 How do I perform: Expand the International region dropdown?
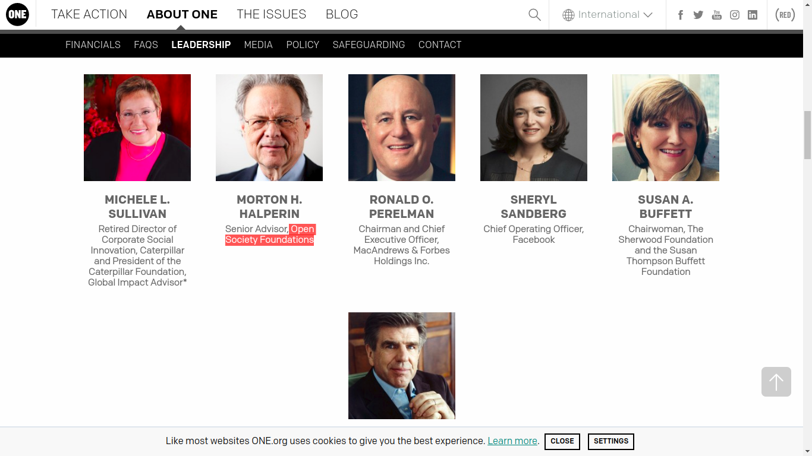[608, 15]
